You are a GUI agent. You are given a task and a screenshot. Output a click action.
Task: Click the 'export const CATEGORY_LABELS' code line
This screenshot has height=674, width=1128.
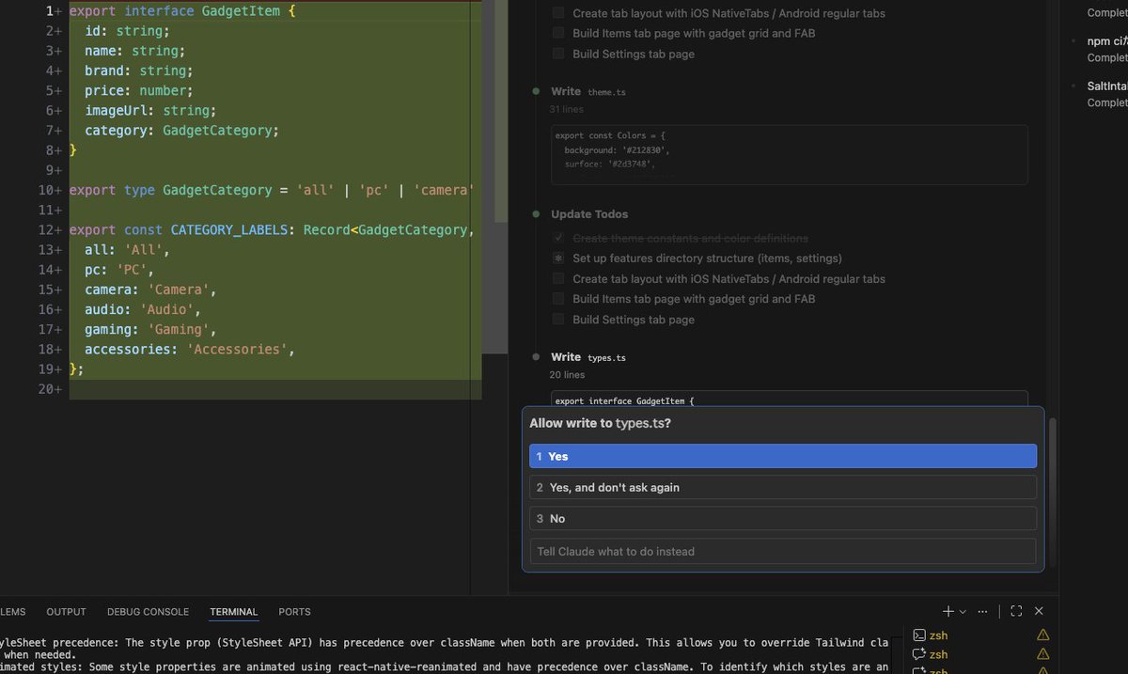[272, 229]
